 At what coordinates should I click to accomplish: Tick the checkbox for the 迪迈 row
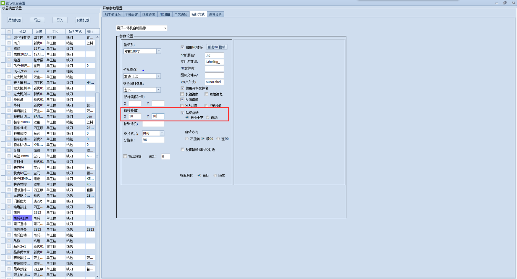9,60
